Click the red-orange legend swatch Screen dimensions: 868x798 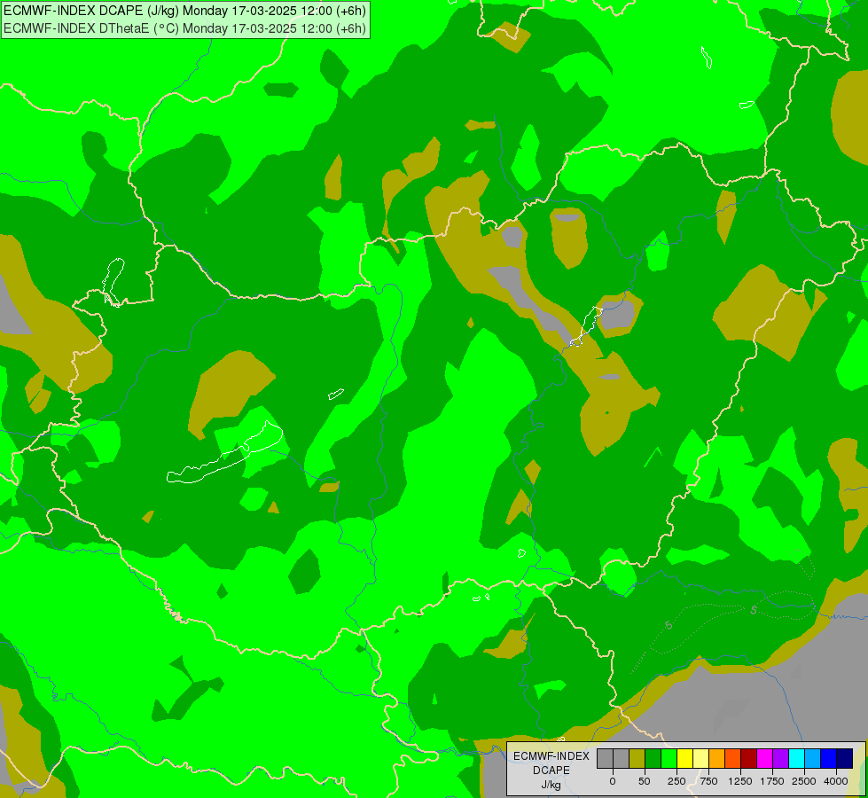coord(733,758)
